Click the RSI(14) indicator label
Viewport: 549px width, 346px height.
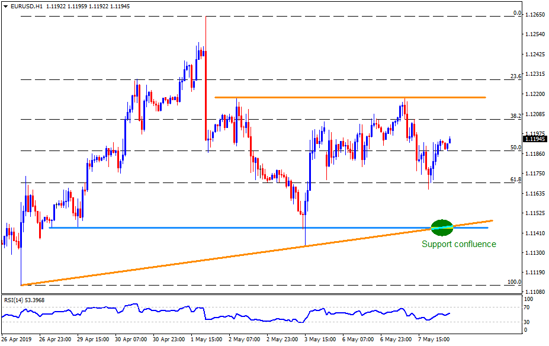[x=23, y=300]
